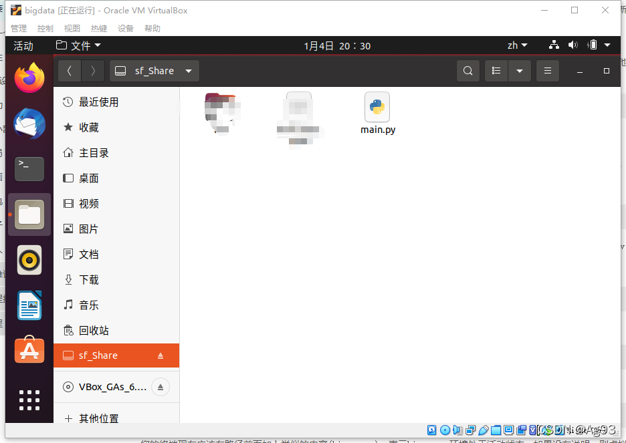Viewport: 626px width, 443px height.
Task: Open 最近使用 in the sidebar
Action: click(x=116, y=102)
